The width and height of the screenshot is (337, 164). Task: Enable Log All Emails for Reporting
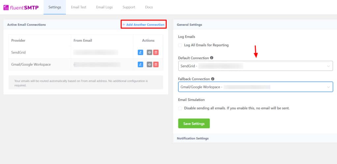(180, 45)
